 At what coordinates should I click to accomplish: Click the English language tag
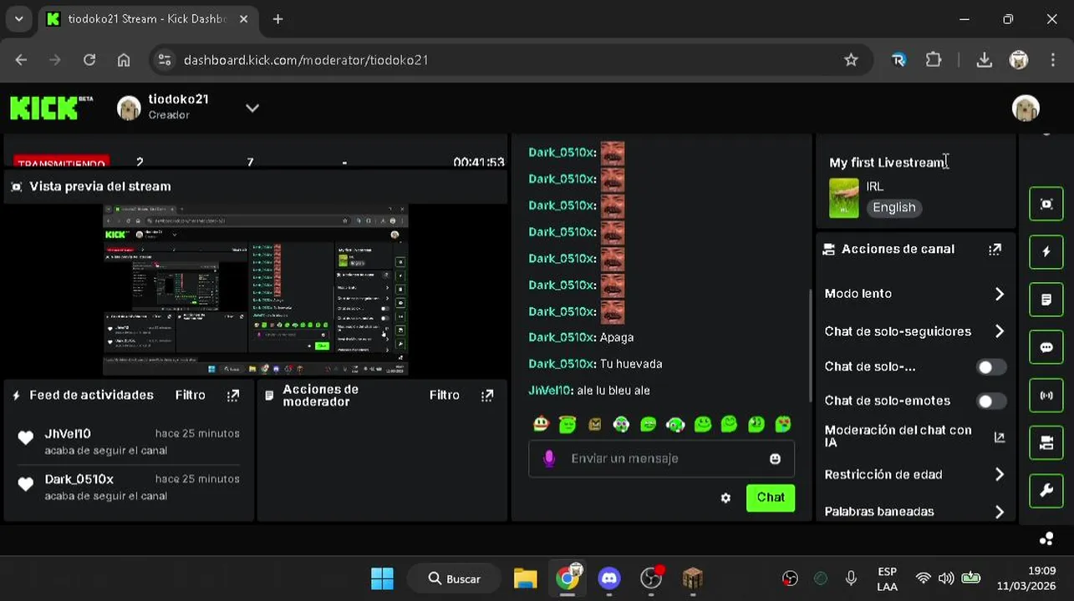[894, 208]
